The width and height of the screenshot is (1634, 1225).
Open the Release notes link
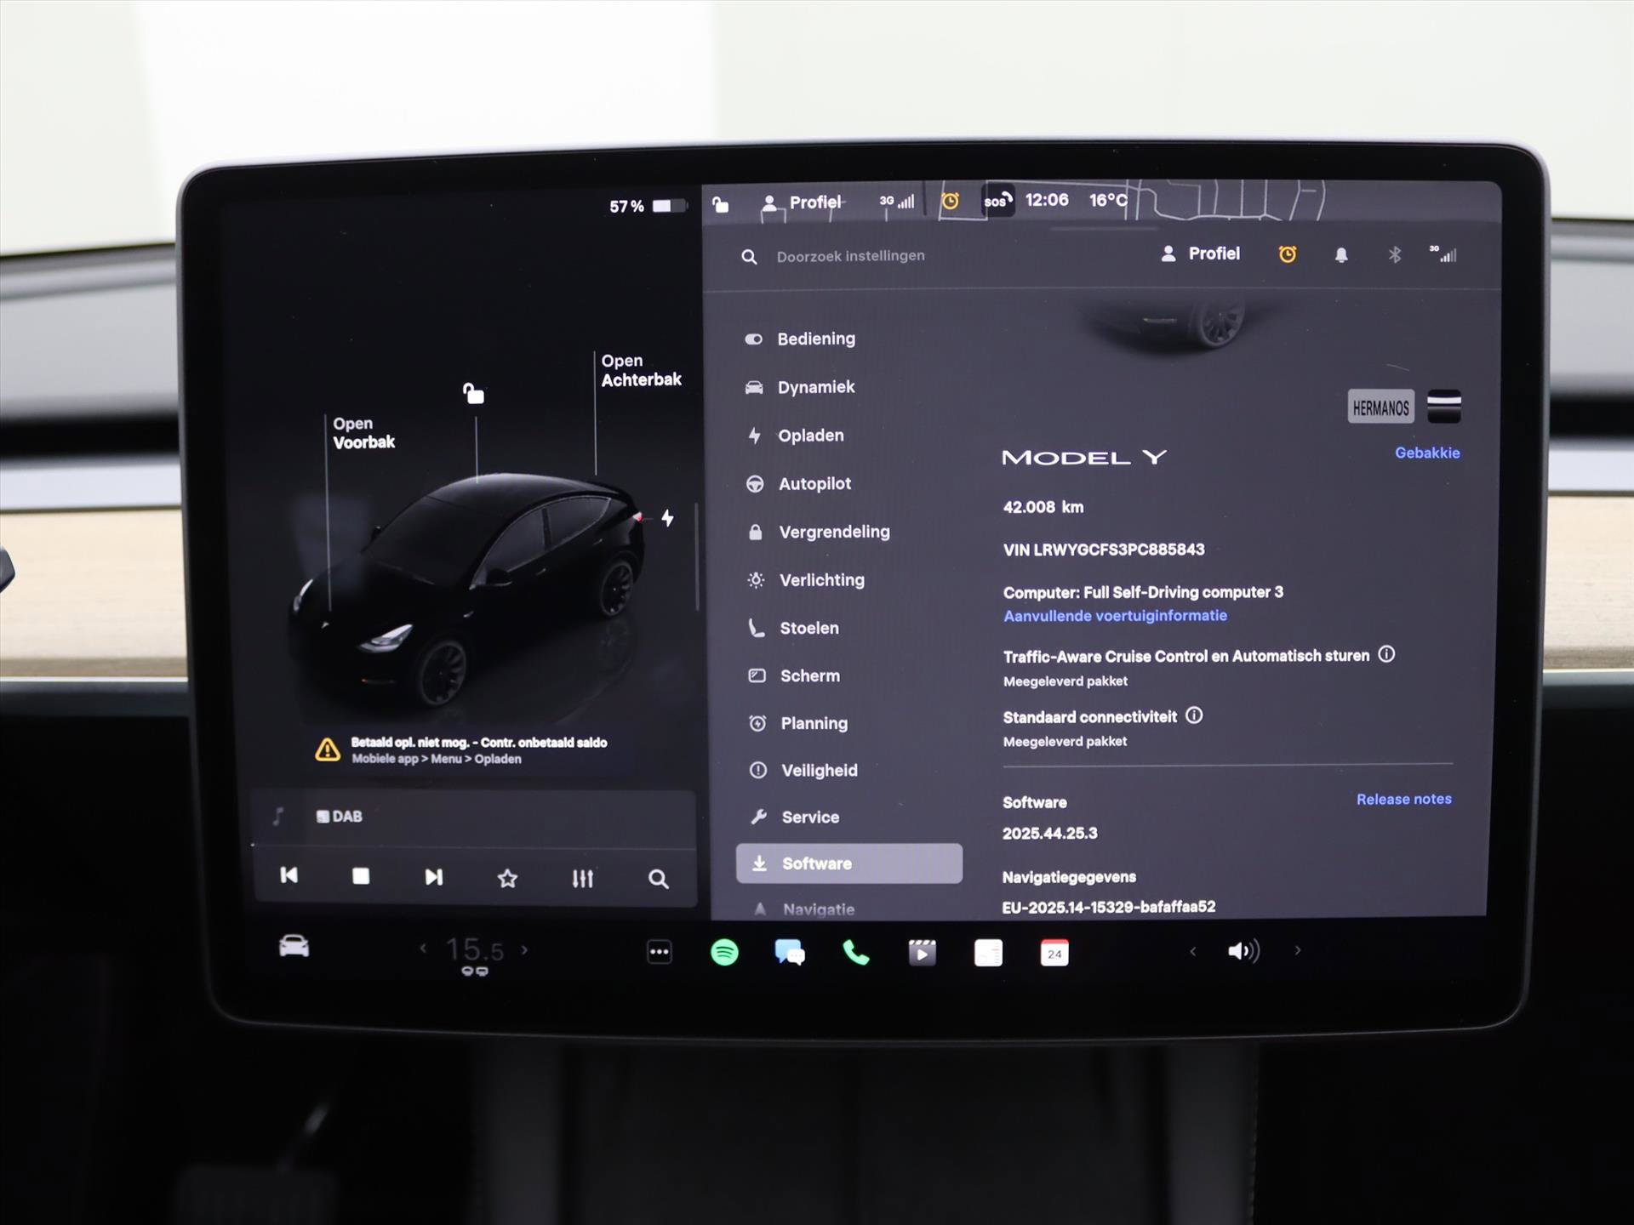(1404, 799)
